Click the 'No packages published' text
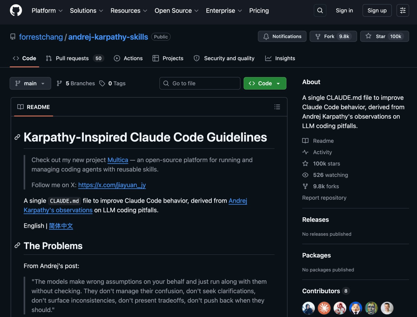 click(328, 270)
